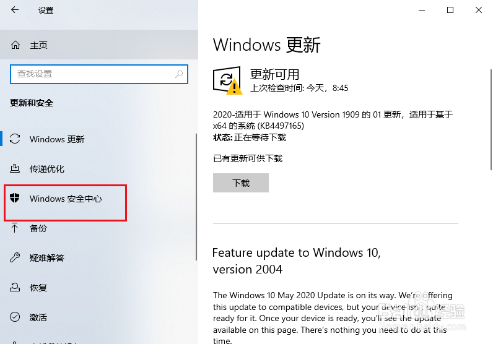Go to the 疑难解答 section
The width and height of the screenshot is (493, 344).
99,257
